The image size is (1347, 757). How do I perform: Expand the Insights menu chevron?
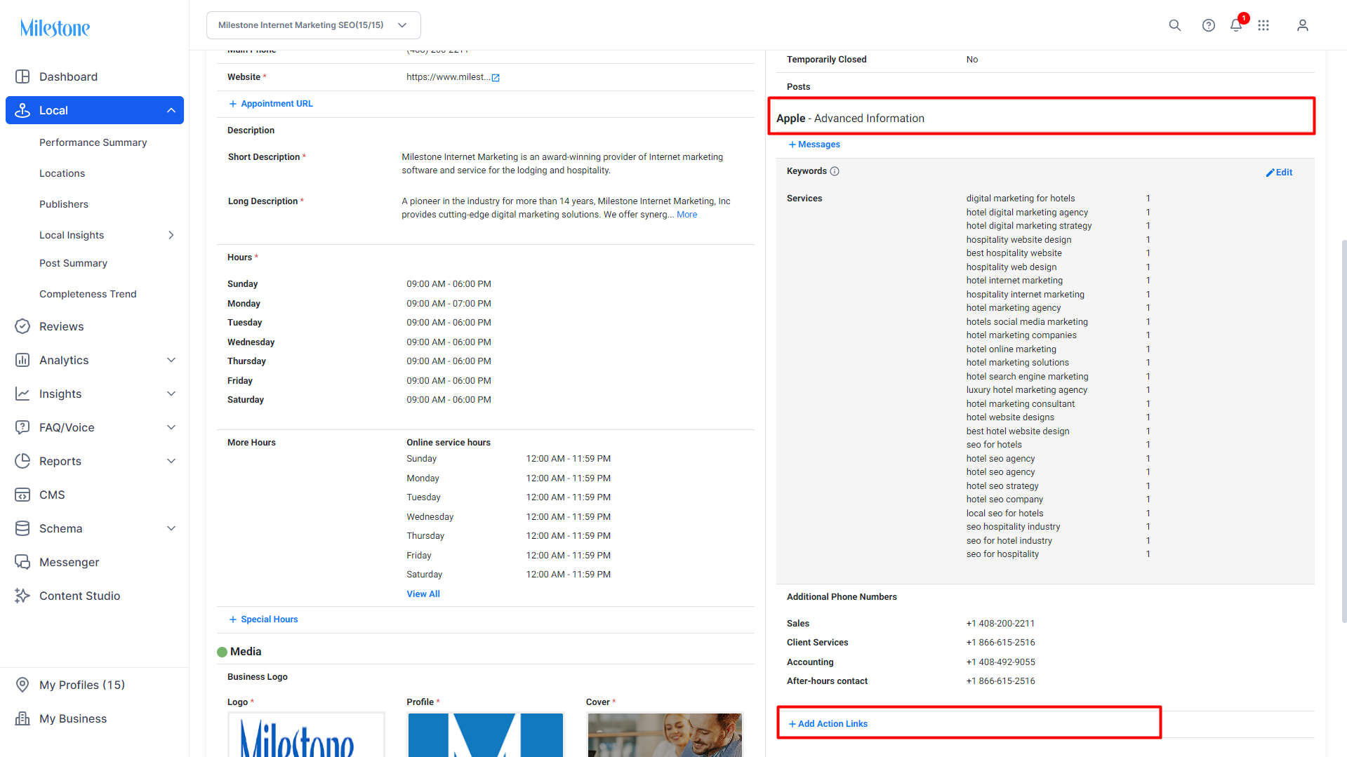coord(171,394)
